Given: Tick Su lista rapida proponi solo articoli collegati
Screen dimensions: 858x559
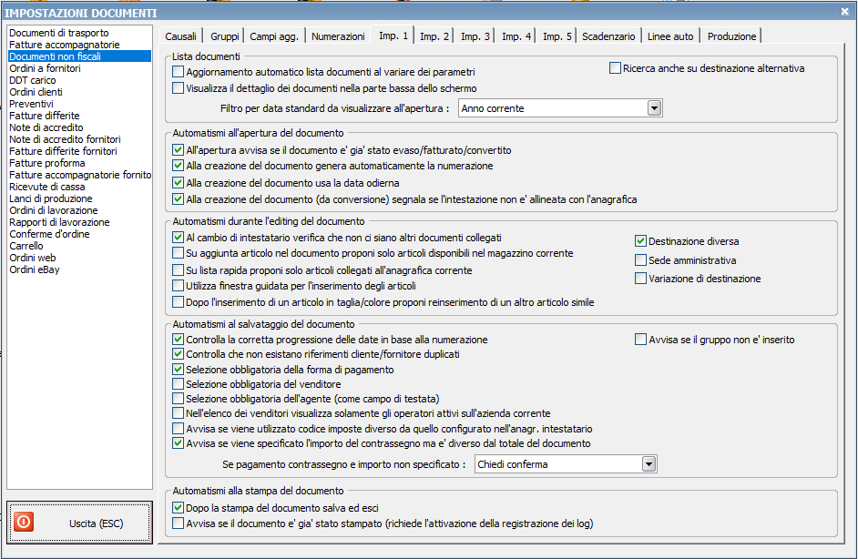Looking at the screenshot, I should [x=178, y=270].
